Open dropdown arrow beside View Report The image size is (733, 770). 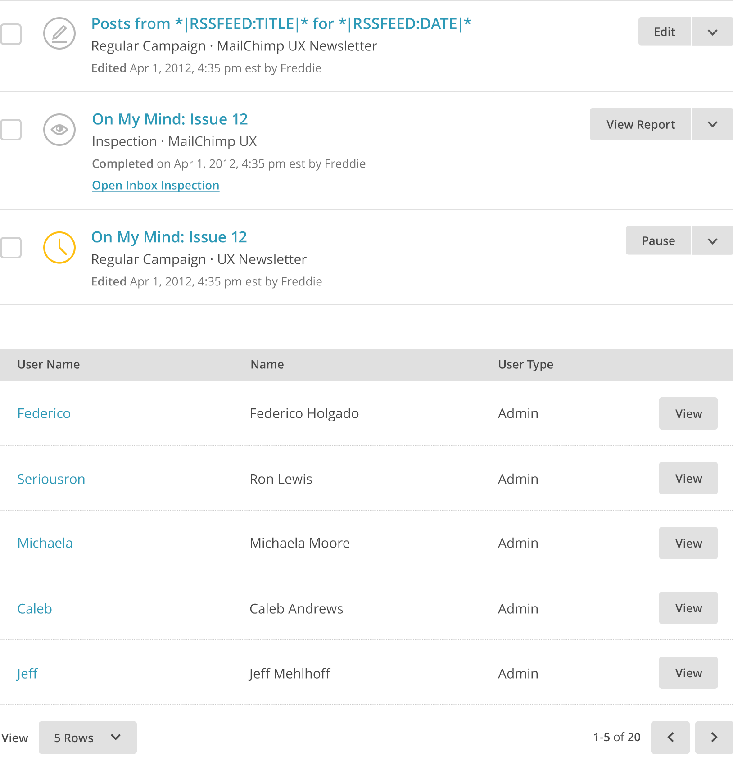pos(712,124)
